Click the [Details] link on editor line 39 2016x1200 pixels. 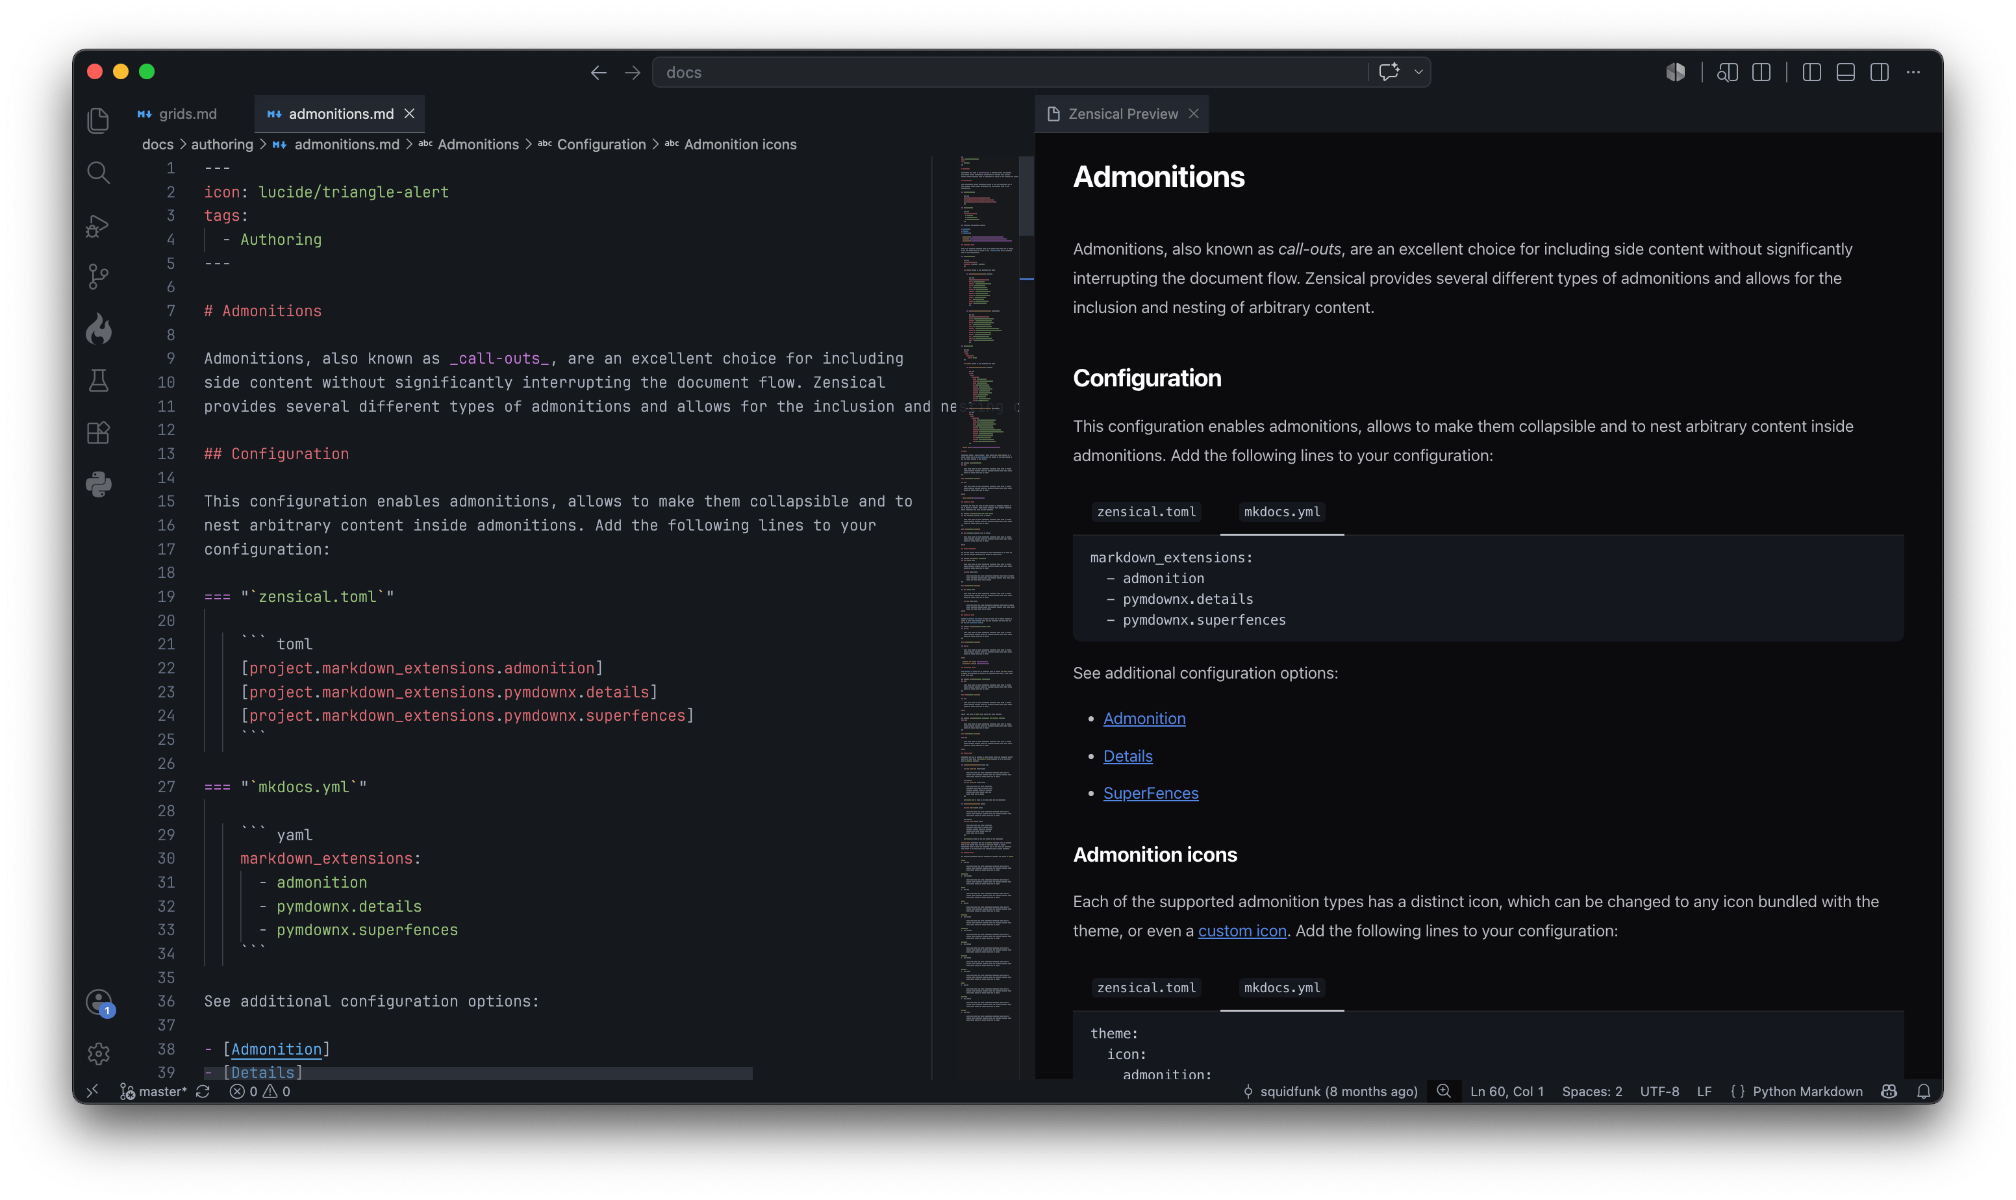click(263, 1073)
